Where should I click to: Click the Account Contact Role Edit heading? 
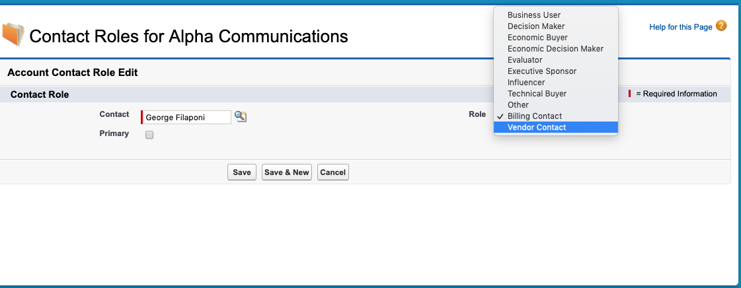click(x=73, y=73)
